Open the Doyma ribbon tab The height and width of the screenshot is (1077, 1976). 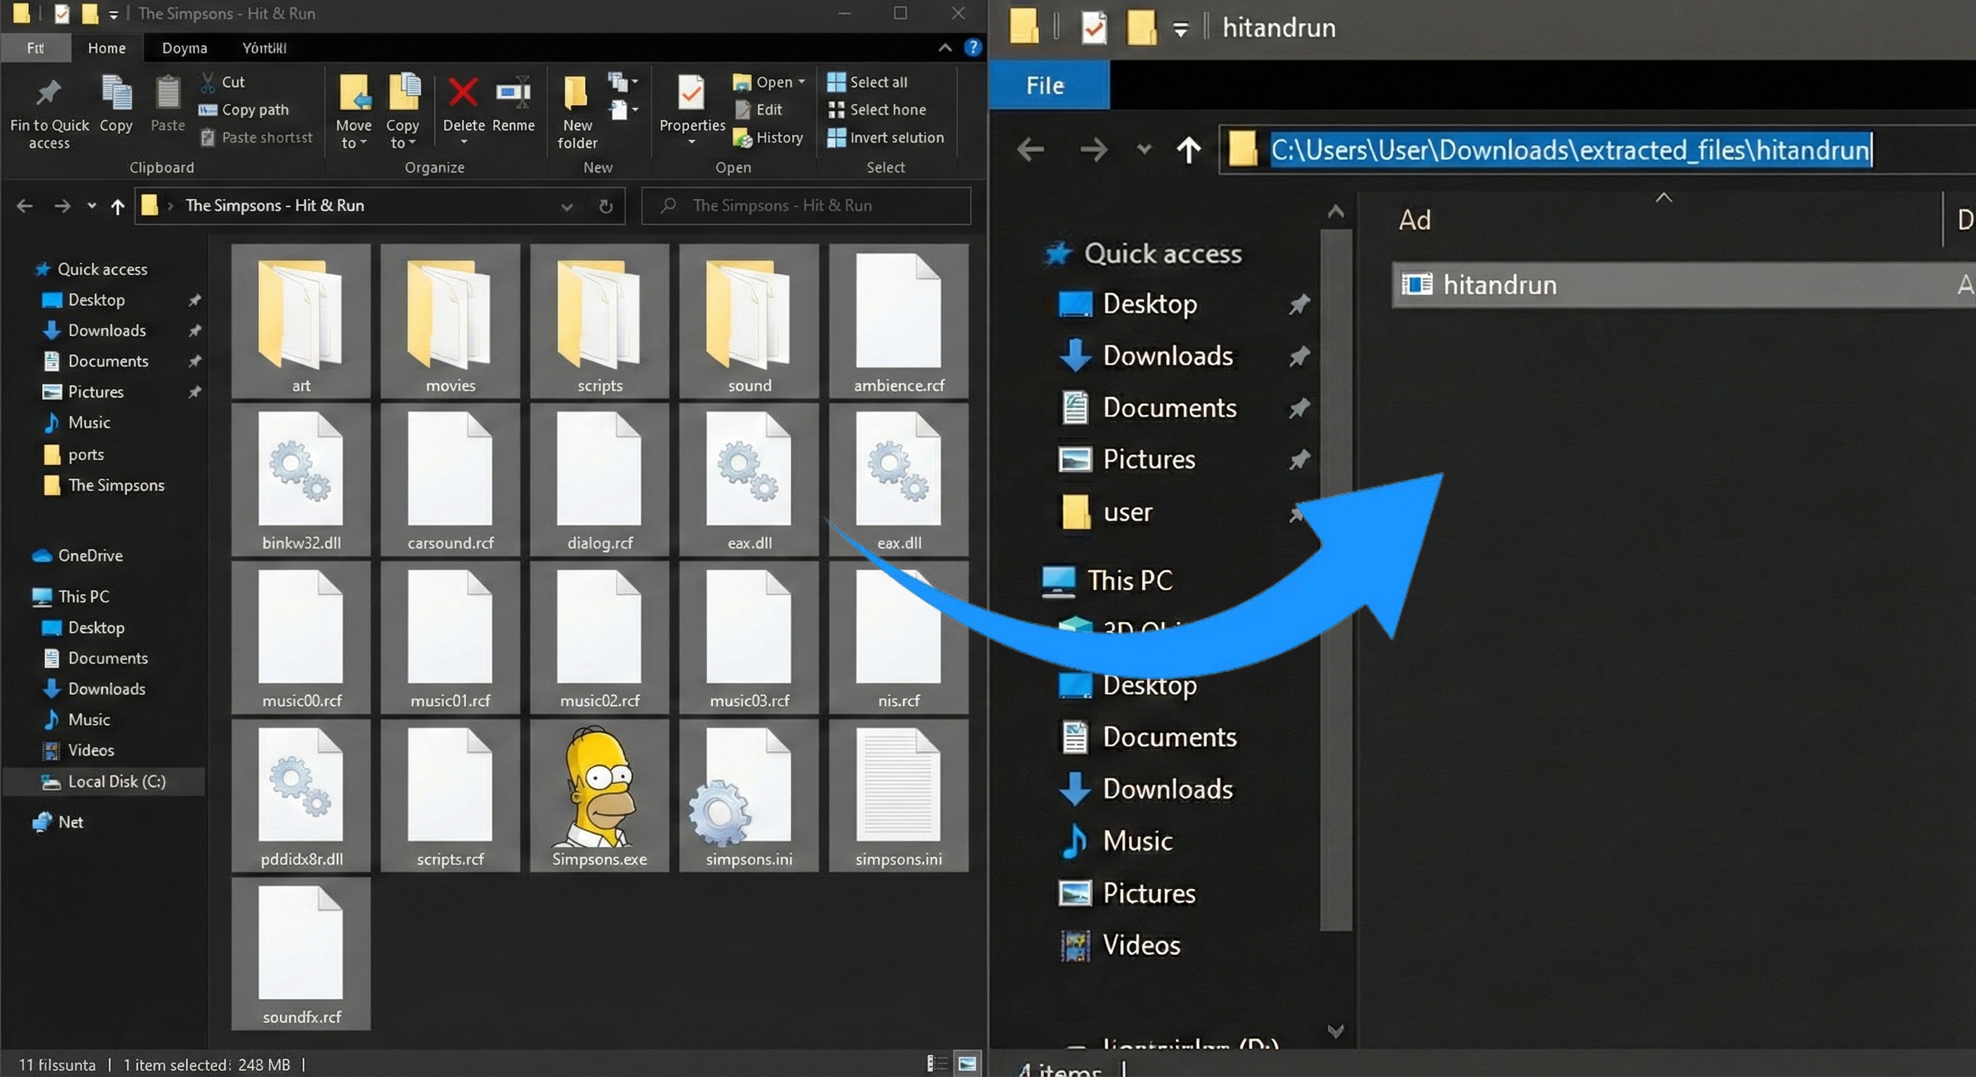coord(184,48)
